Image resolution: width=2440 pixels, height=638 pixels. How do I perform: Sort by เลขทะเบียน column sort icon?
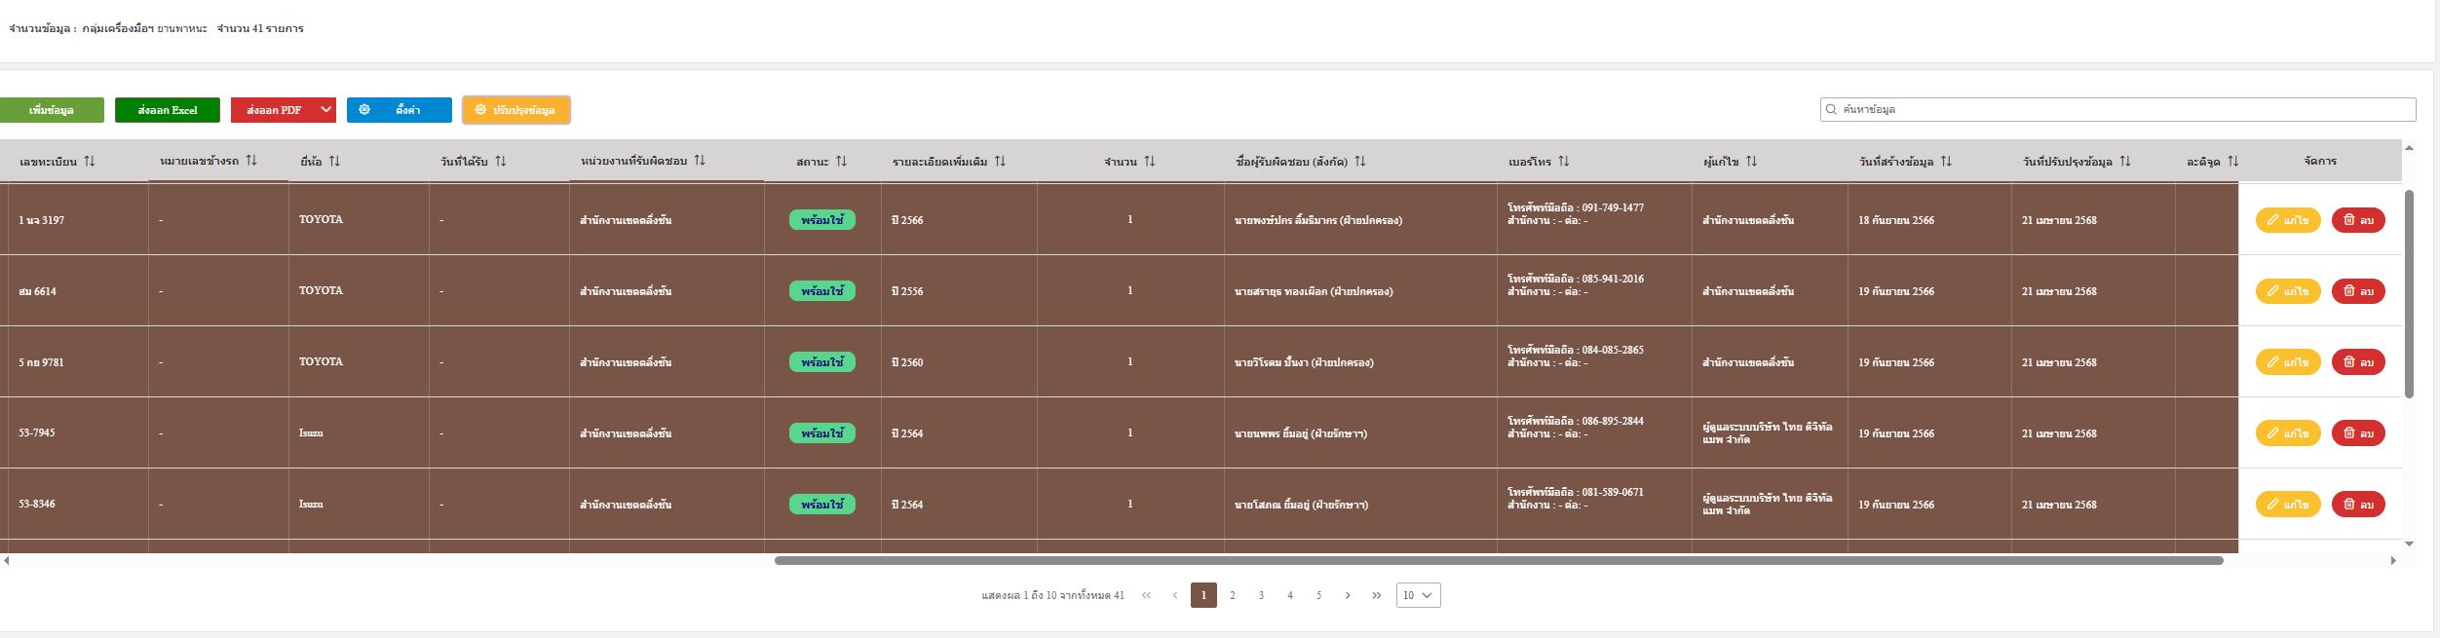coord(90,162)
